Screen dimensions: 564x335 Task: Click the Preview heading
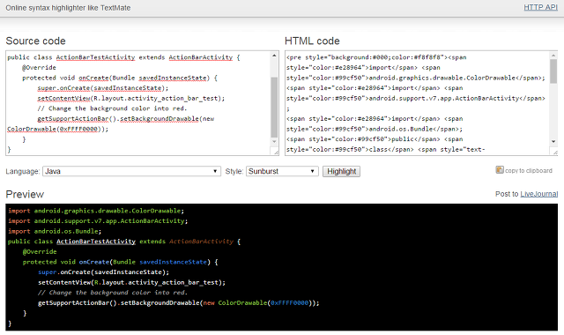pos(25,194)
